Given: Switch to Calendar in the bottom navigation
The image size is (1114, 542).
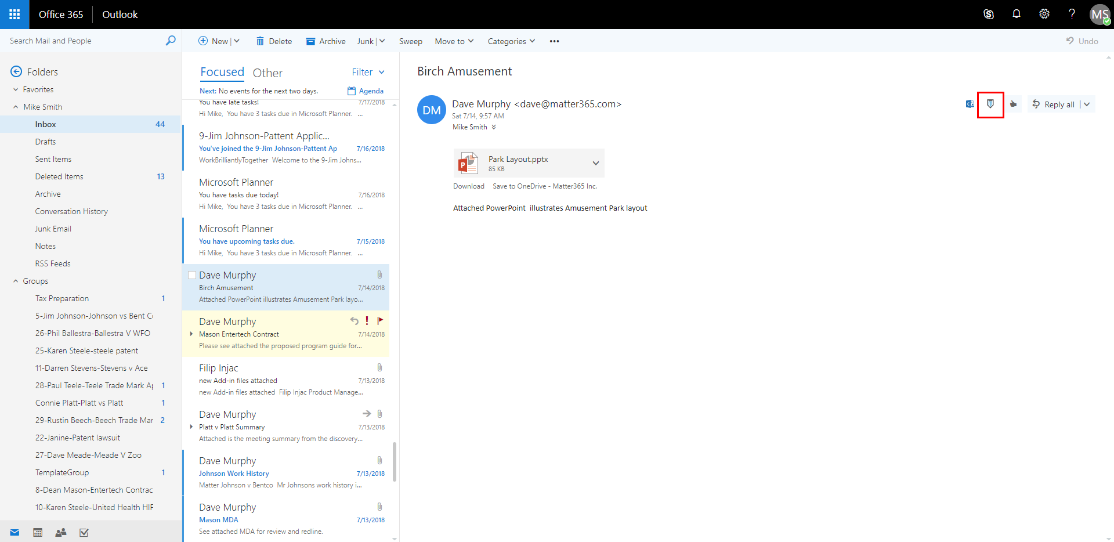Looking at the screenshot, I should coord(38,533).
